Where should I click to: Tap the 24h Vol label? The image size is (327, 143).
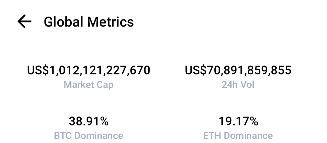pyautogui.click(x=238, y=84)
